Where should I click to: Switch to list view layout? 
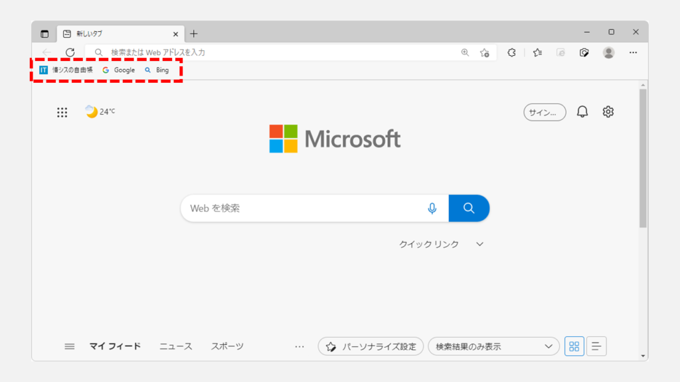(x=596, y=346)
